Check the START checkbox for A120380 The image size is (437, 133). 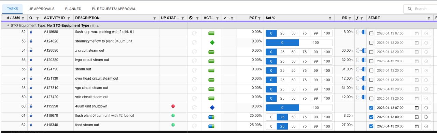(x=371, y=61)
